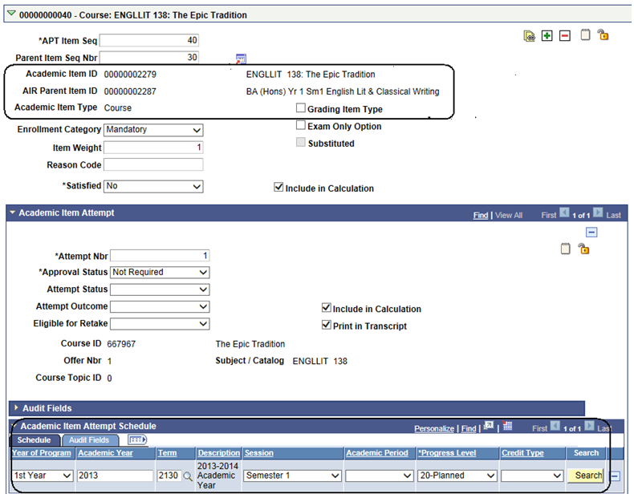Screen dimensions: 634x498
Task: Open Term lookup magnifying glass
Action: tap(188, 476)
